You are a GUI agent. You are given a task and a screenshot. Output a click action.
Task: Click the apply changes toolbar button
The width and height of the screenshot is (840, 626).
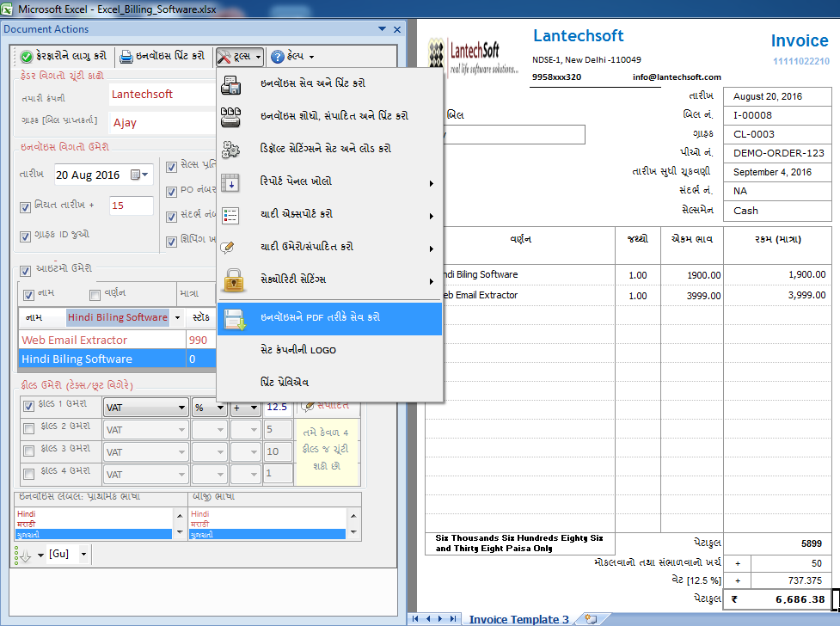tap(64, 56)
